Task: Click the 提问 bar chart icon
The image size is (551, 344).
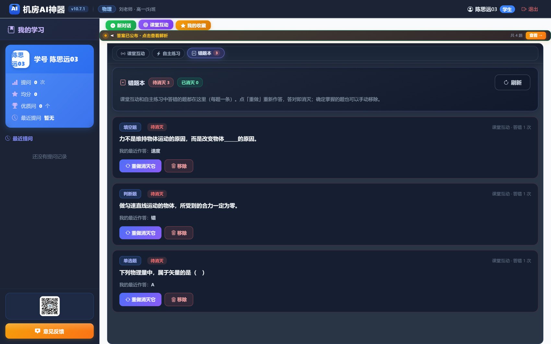Action: click(x=15, y=82)
